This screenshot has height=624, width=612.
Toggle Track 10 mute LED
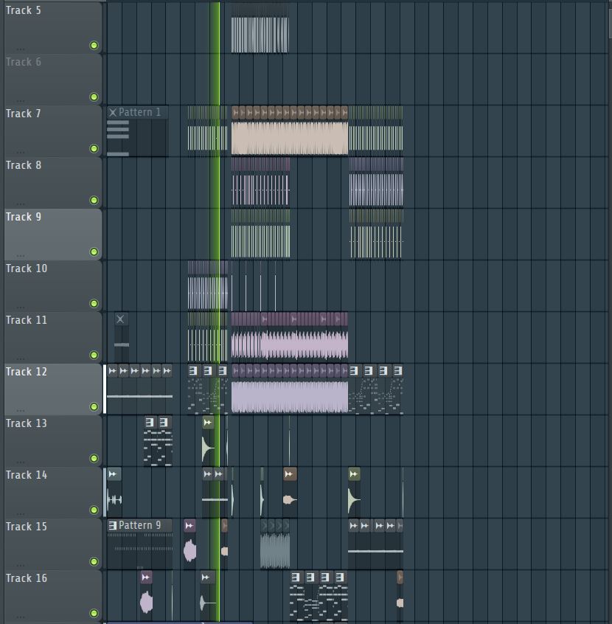point(94,304)
